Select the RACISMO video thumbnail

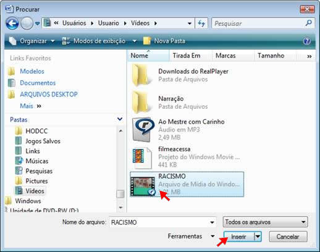click(x=143, y=186)
